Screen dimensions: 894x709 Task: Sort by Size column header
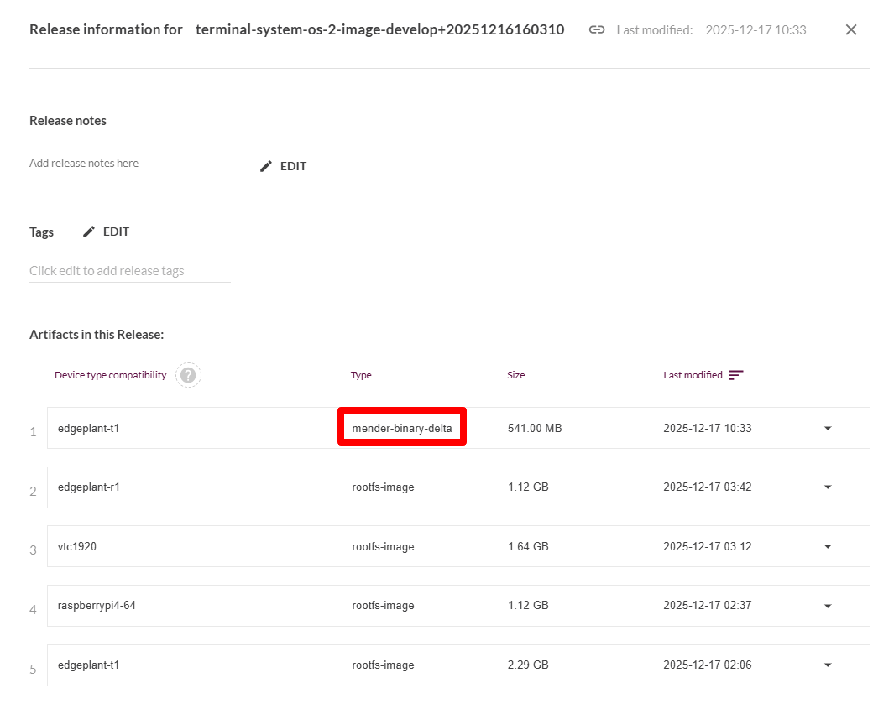(x=516, y=375)
